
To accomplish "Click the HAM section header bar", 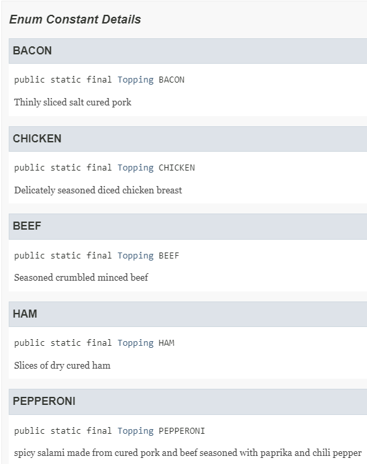I will (x=188, y=314).
